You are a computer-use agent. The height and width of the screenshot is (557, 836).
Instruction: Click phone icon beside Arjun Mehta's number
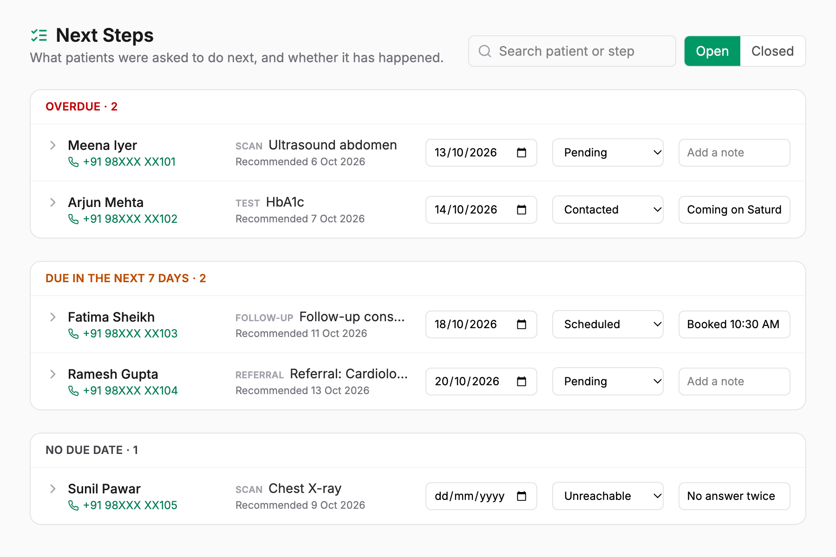pyautogui.click(x=73, y=219)
